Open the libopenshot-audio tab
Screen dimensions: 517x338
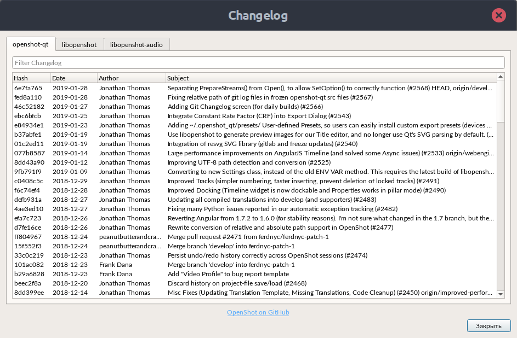[137, 45]
